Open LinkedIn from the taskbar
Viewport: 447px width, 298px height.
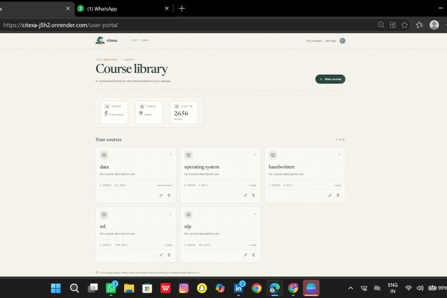238,288
